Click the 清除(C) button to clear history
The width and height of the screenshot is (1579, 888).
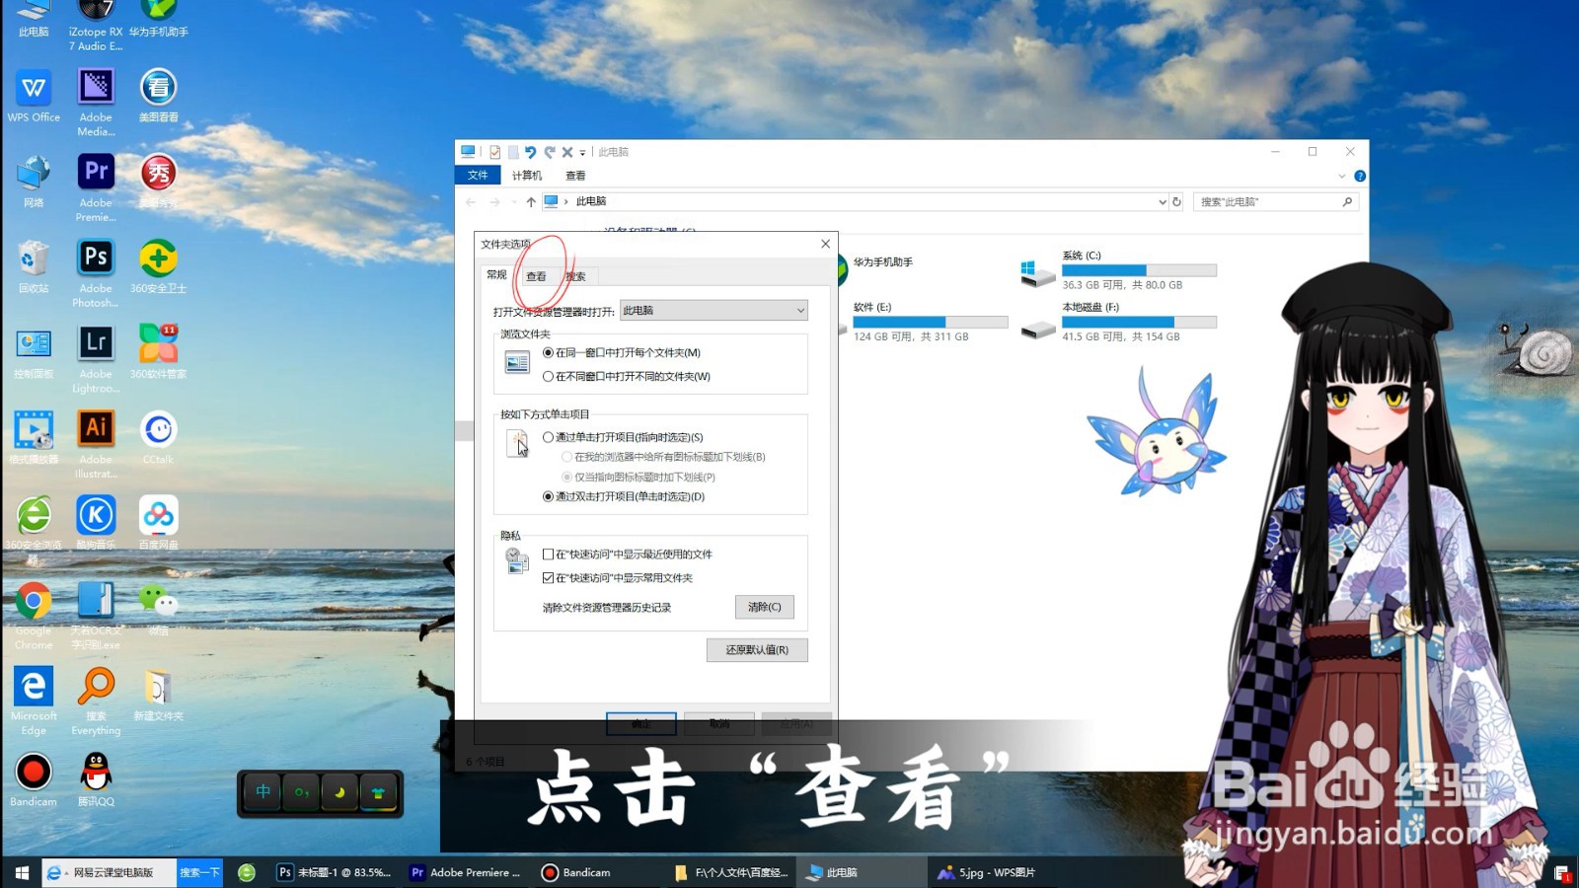[x=765, y=607]
